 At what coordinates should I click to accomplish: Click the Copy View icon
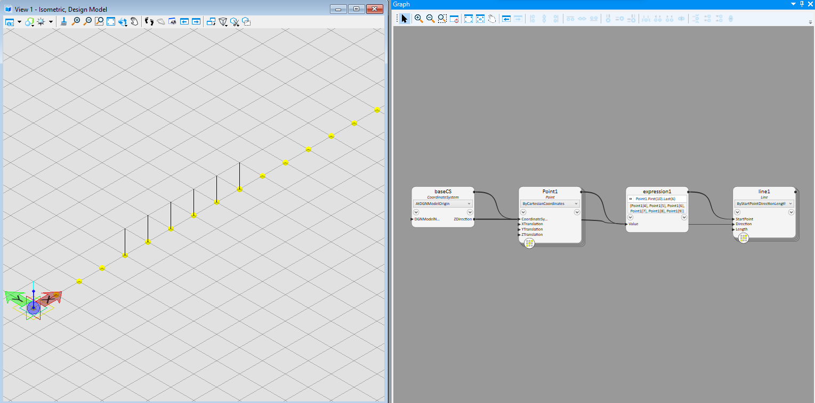point(211,22)
